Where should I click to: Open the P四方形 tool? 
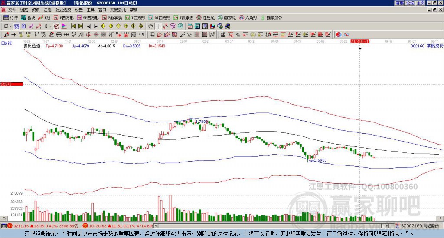click(64, 17)
